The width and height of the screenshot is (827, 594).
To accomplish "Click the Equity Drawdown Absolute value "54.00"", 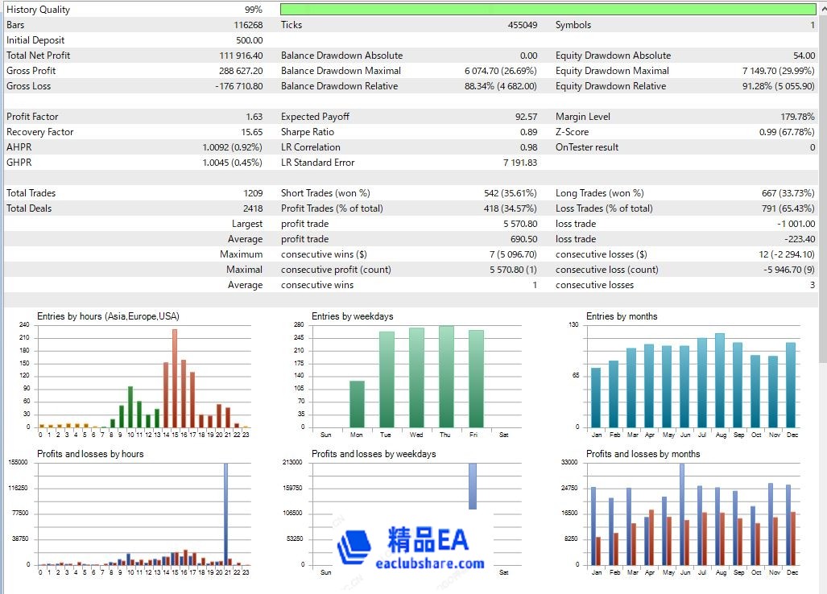I will pos(804,56).
